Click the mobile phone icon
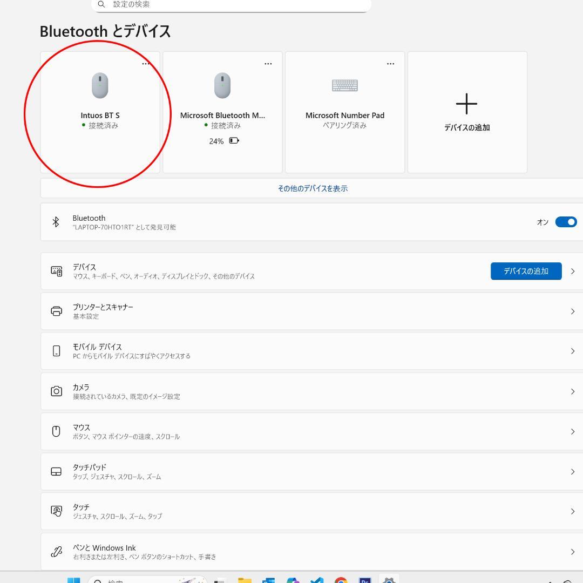This screenshot has width=583, height=583. click(x=57, y=351)
